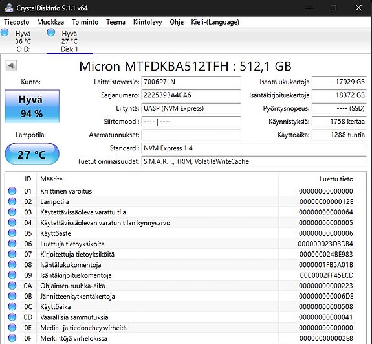Open the Kiintolevy menu
The width and height of the screenshot is (372, 344).
pyautogui.click(x=148, y=22)
